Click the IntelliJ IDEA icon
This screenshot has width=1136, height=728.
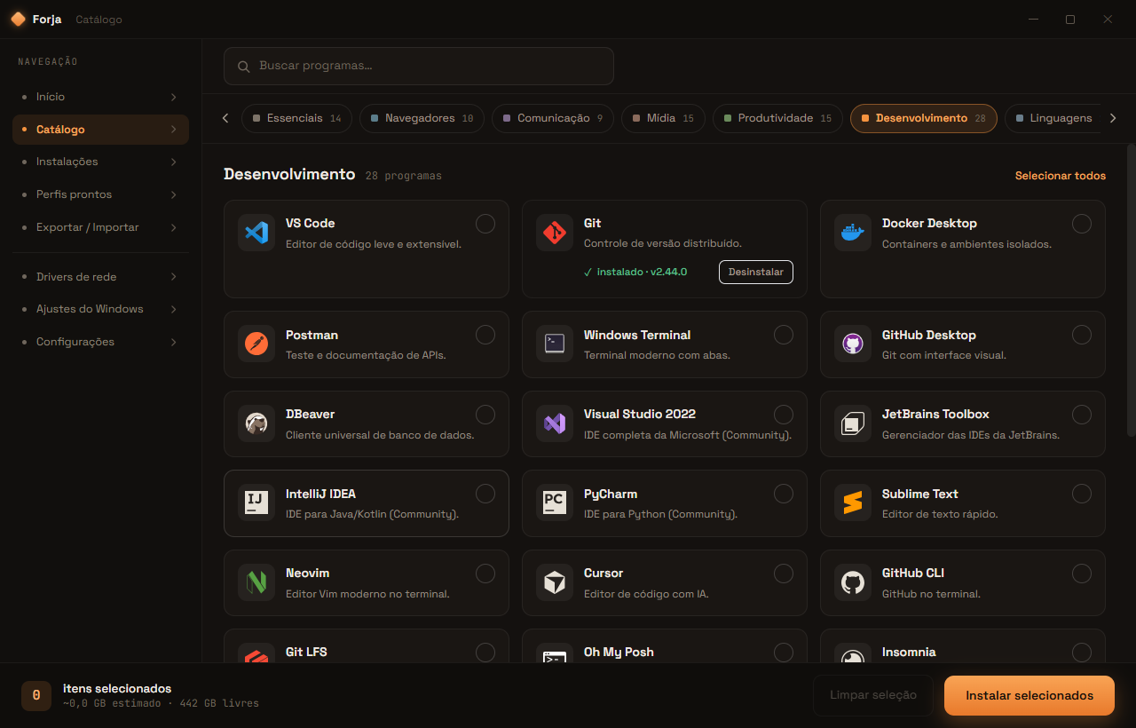[256, 502]
